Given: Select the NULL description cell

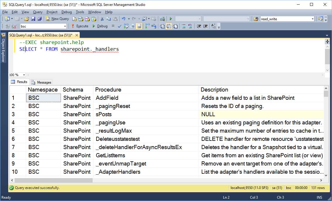Looking at the screenshot, I should [x=261, y=114].
